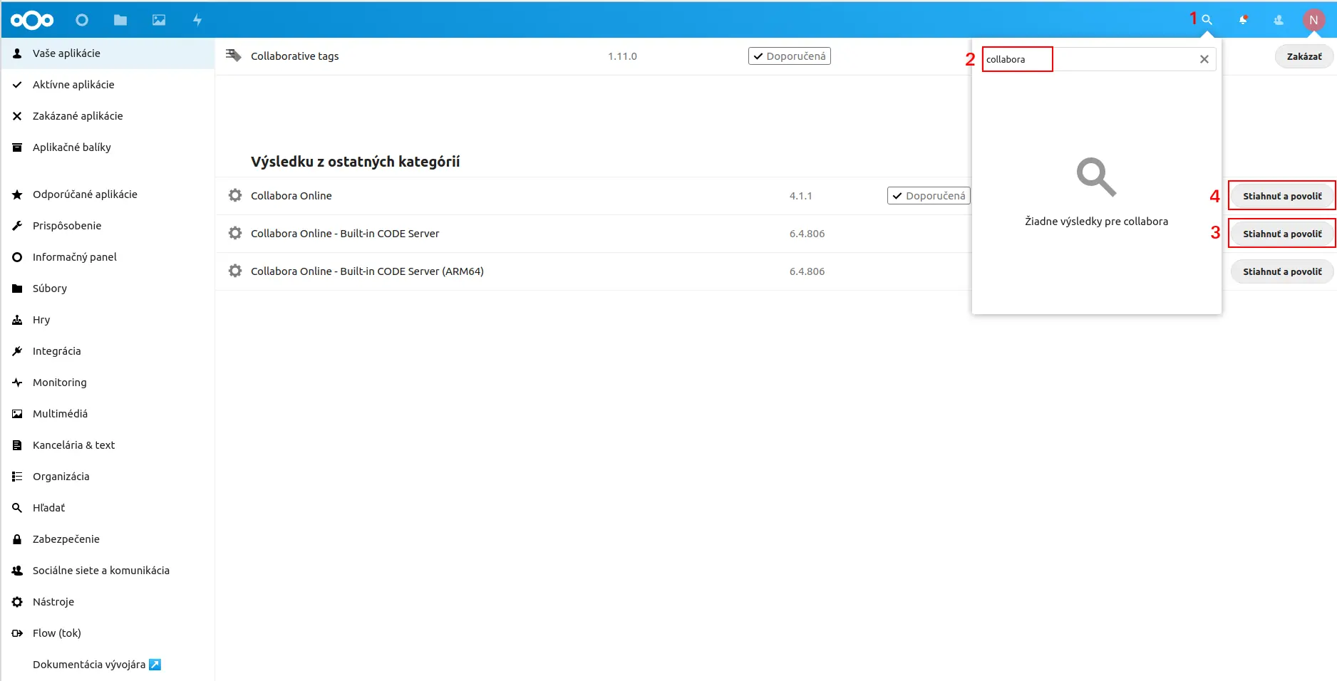Click the Collaborative tags app icon

pos(234,56)
